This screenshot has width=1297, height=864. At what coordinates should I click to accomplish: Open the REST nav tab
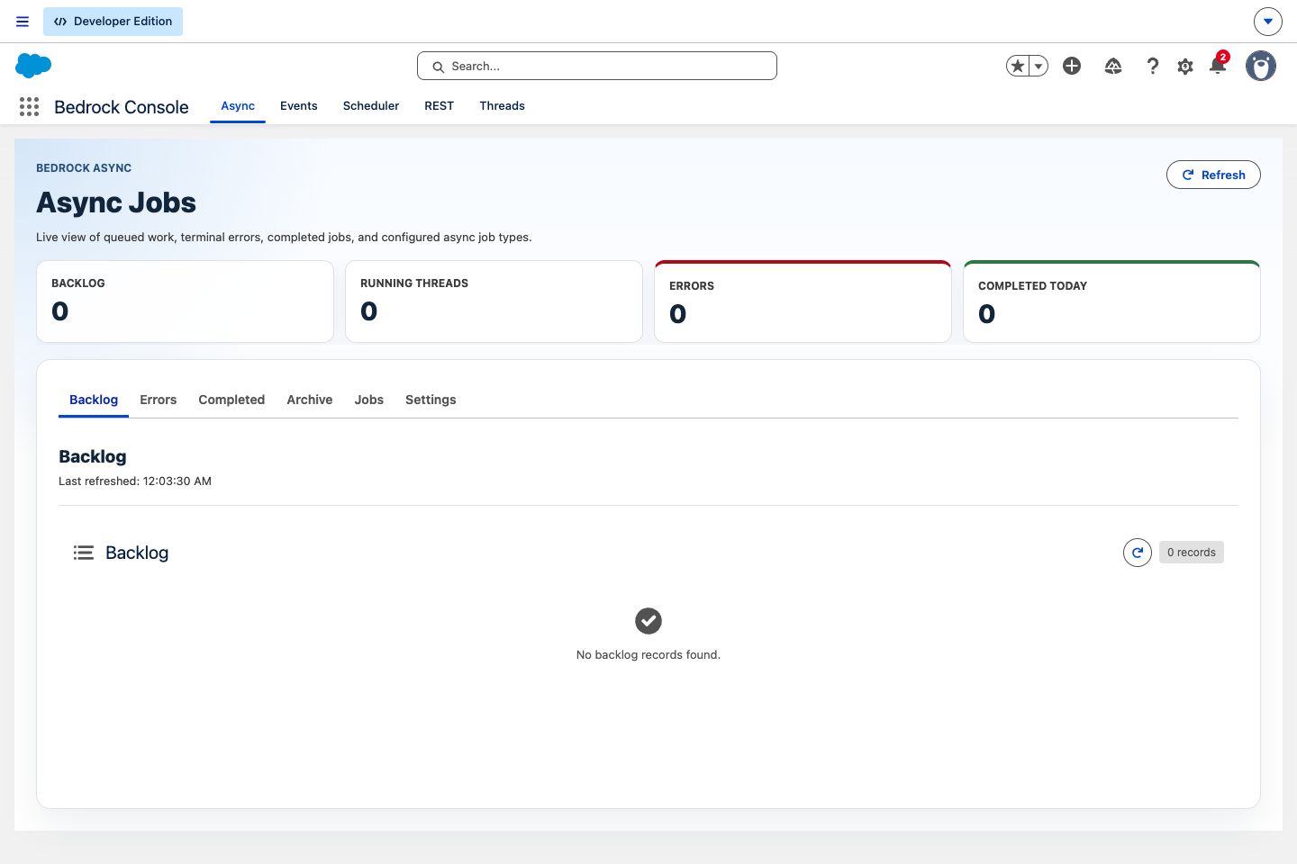pyautogui.click(x=440, y=106)
